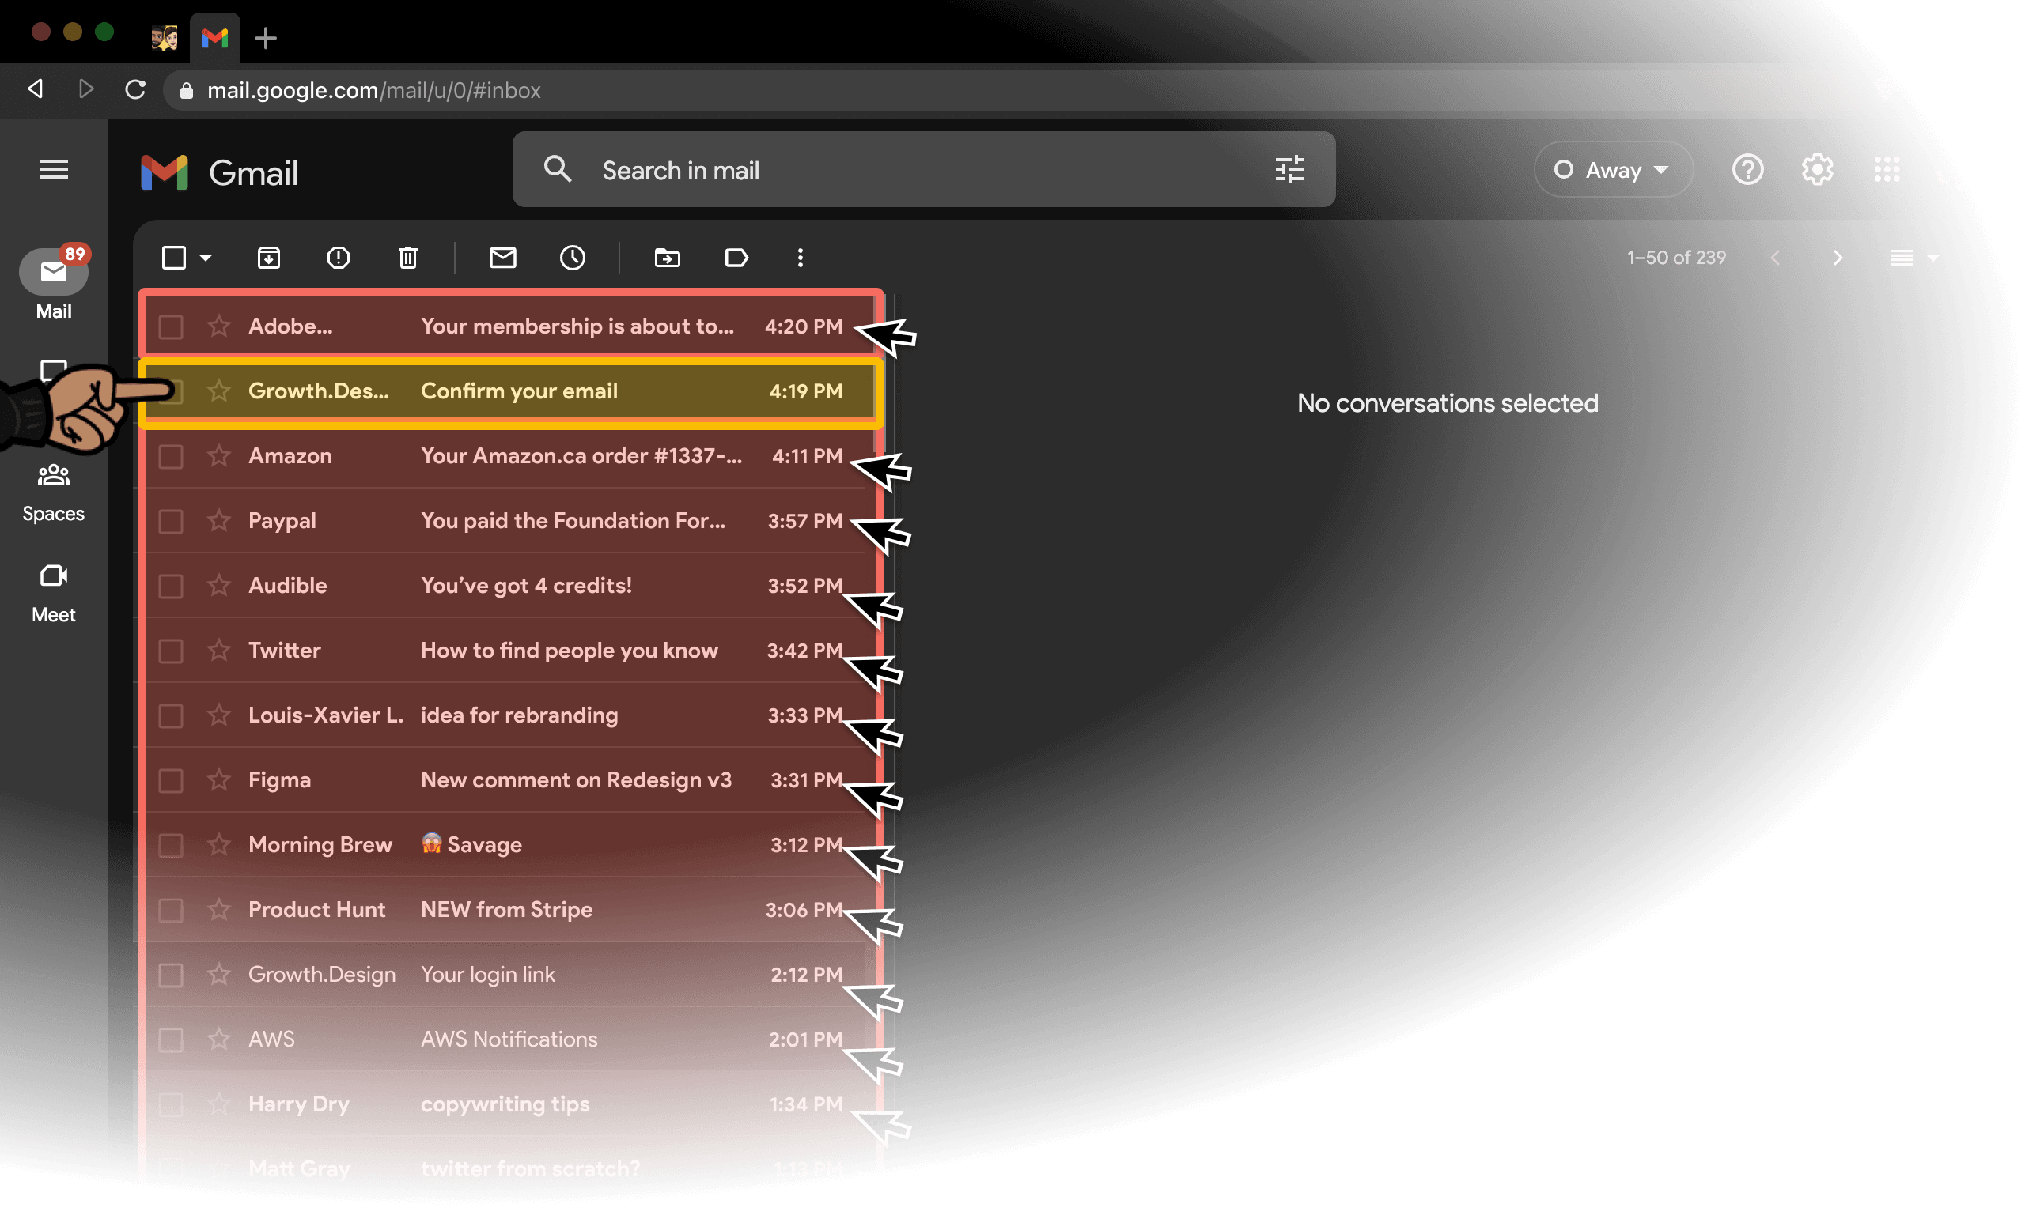Click the search magnifier icon
The image size is (2025, 1230).
click(557, 169)
